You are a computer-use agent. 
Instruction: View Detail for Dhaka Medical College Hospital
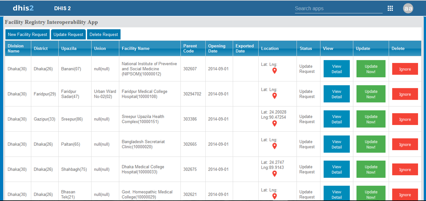[x=336, y=169]
